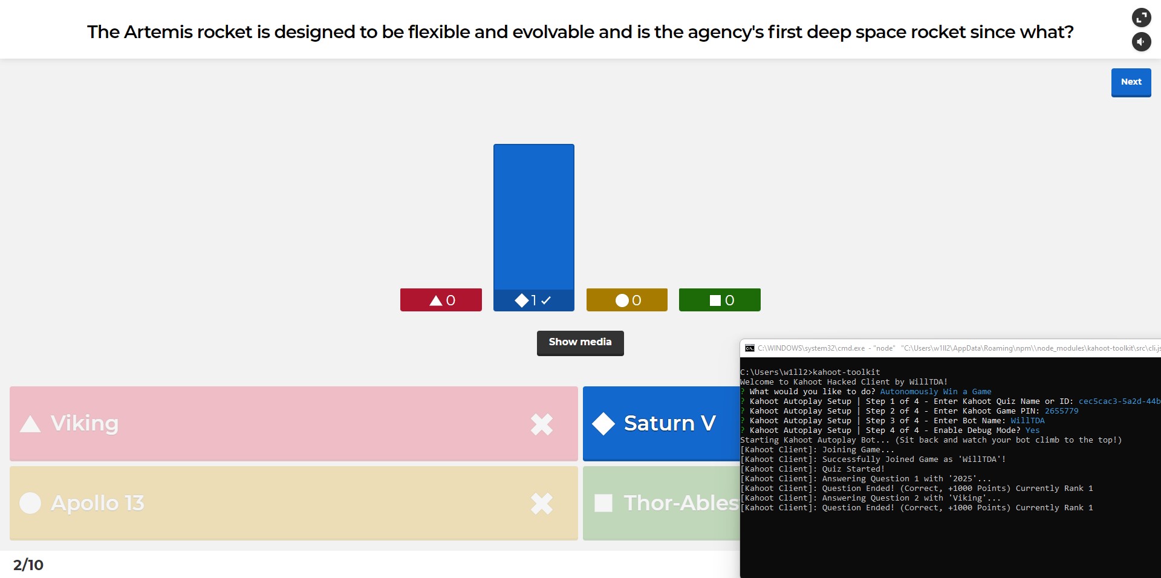Click the kahoot-toolkit command prompt line

coord(810,372)
